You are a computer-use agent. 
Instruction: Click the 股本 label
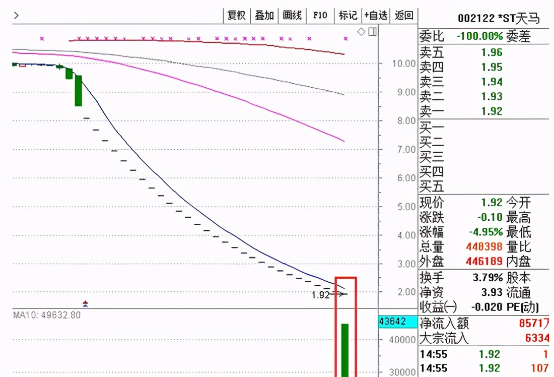coord(518,278)
